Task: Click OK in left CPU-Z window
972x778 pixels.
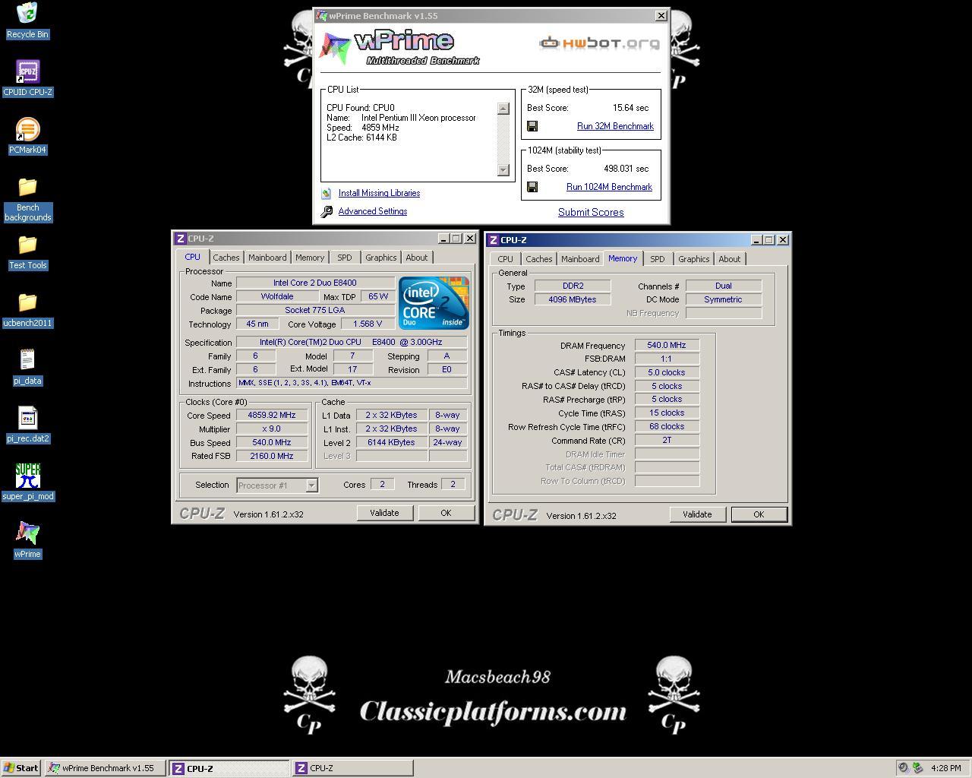Action: [446, 513]
